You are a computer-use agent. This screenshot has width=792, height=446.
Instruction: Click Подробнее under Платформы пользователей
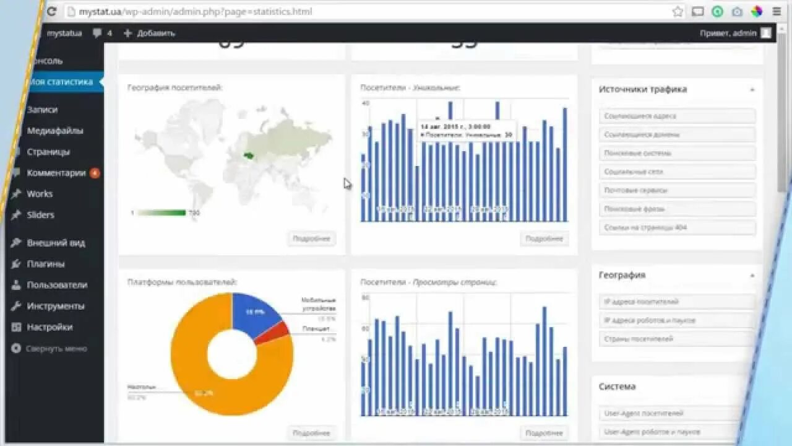point(312,433)
